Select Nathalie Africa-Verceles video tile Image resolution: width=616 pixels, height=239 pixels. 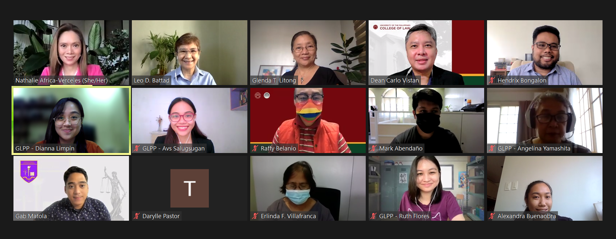coord(71,53)
